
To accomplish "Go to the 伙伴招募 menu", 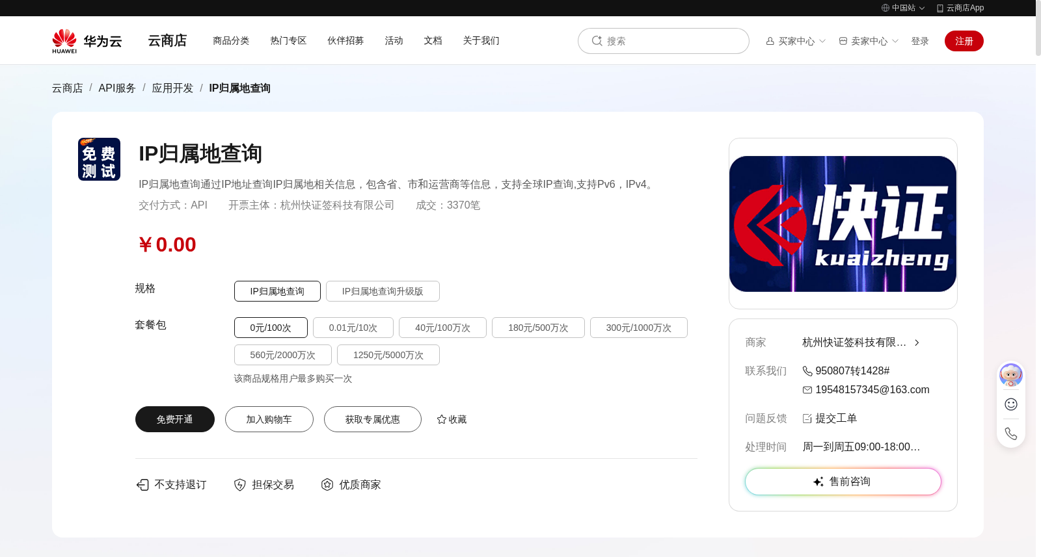I will coord(345,40).
